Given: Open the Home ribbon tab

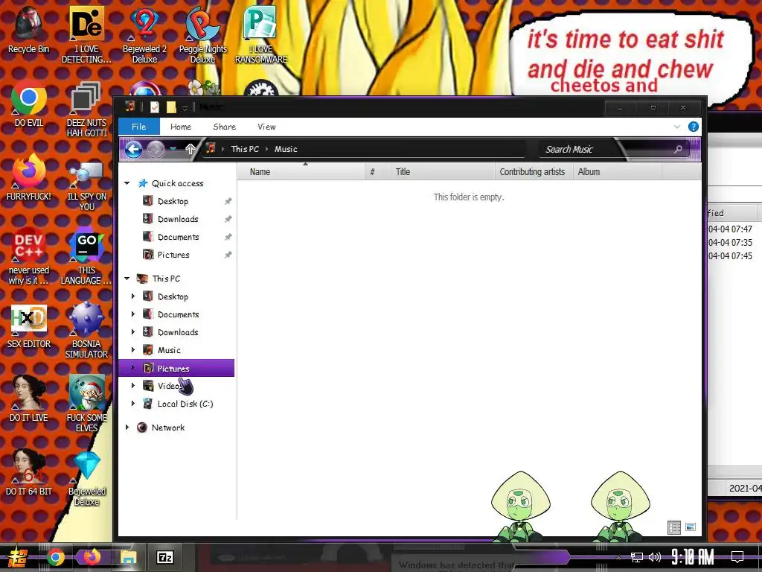Looking at the screenshot, I should (x=181, y=127).
